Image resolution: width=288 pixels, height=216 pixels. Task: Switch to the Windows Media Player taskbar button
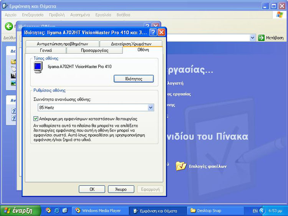(x=101, y=211)
